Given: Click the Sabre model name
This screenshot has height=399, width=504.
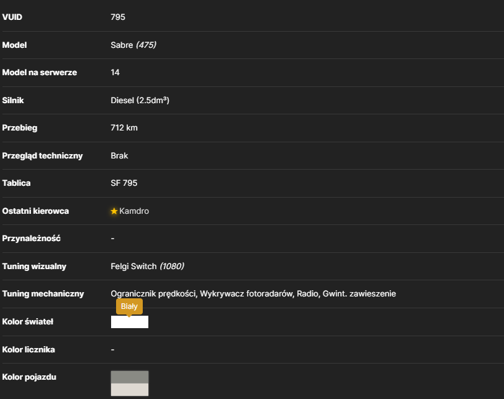Looking at the screenshot, I should click(122, 45).
